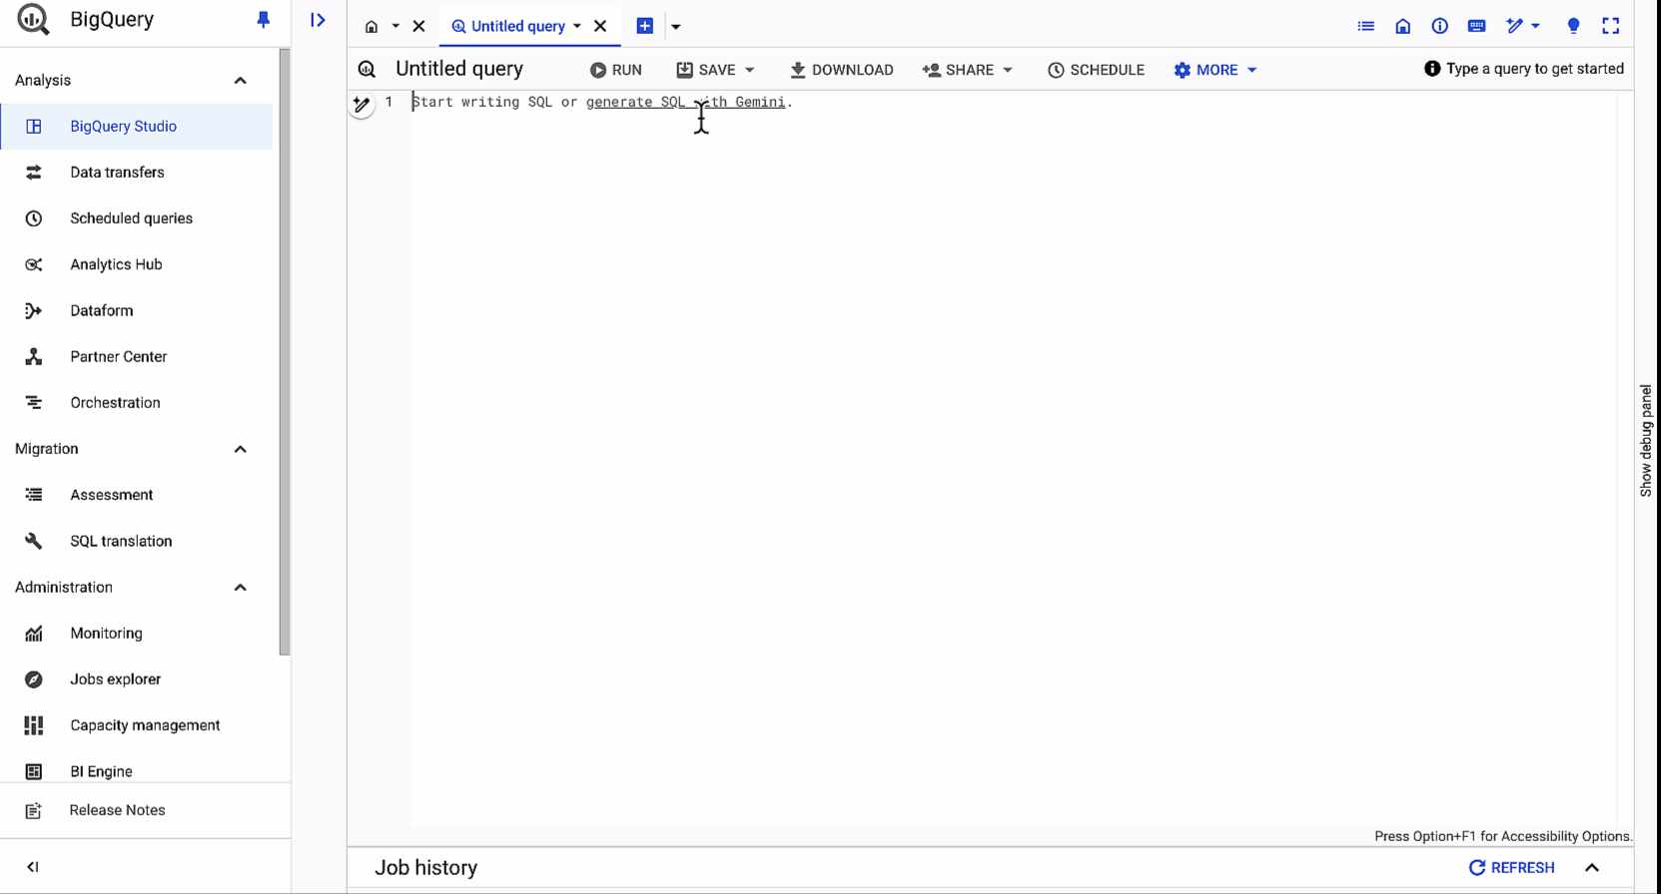Open the list view icon in top bar
1661x894 pixels.
point(1366,26)
